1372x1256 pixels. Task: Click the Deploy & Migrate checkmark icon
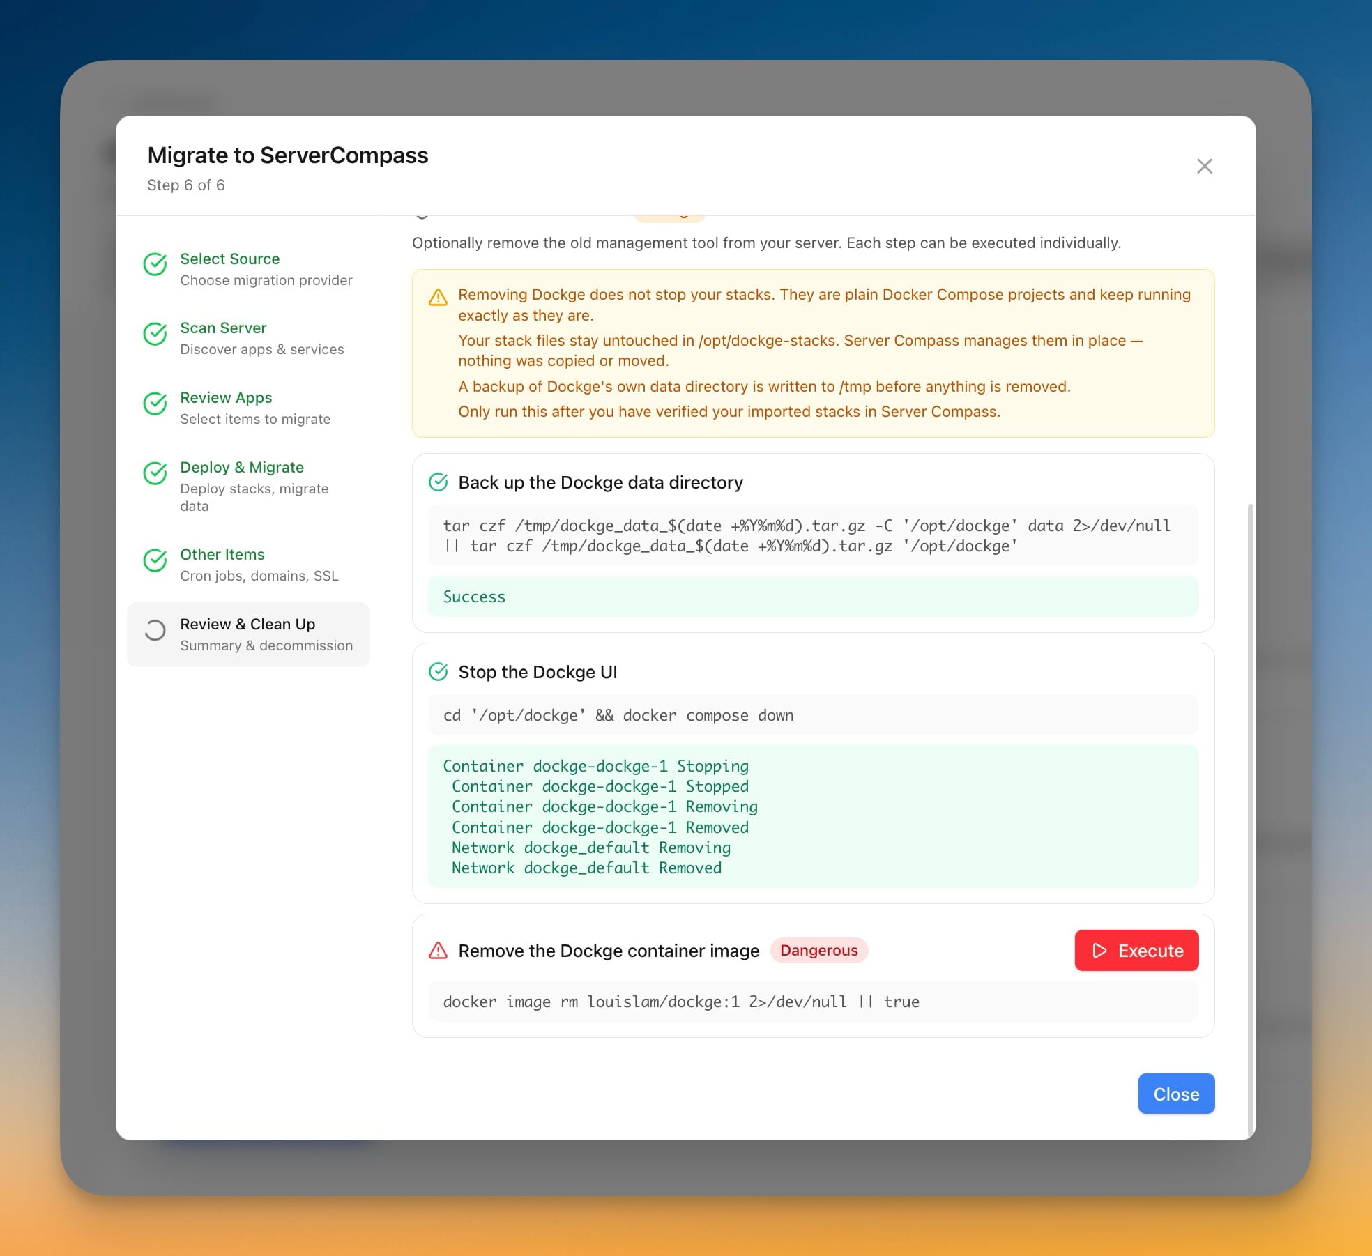[x=155, y=473]
